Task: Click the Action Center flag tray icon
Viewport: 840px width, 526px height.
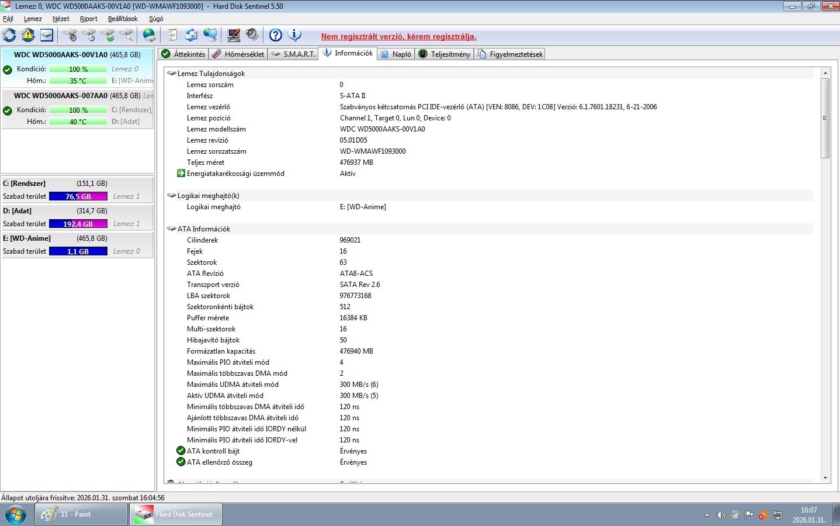Action: 749,515
